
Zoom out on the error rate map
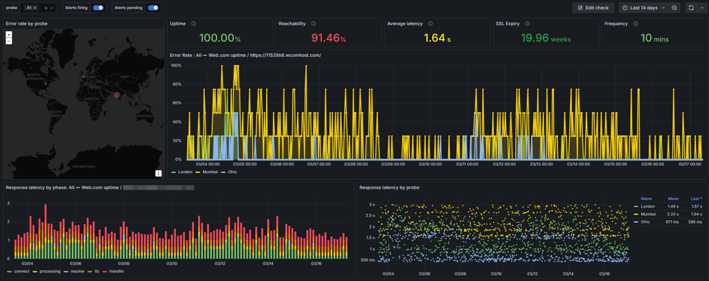[9, 41]
